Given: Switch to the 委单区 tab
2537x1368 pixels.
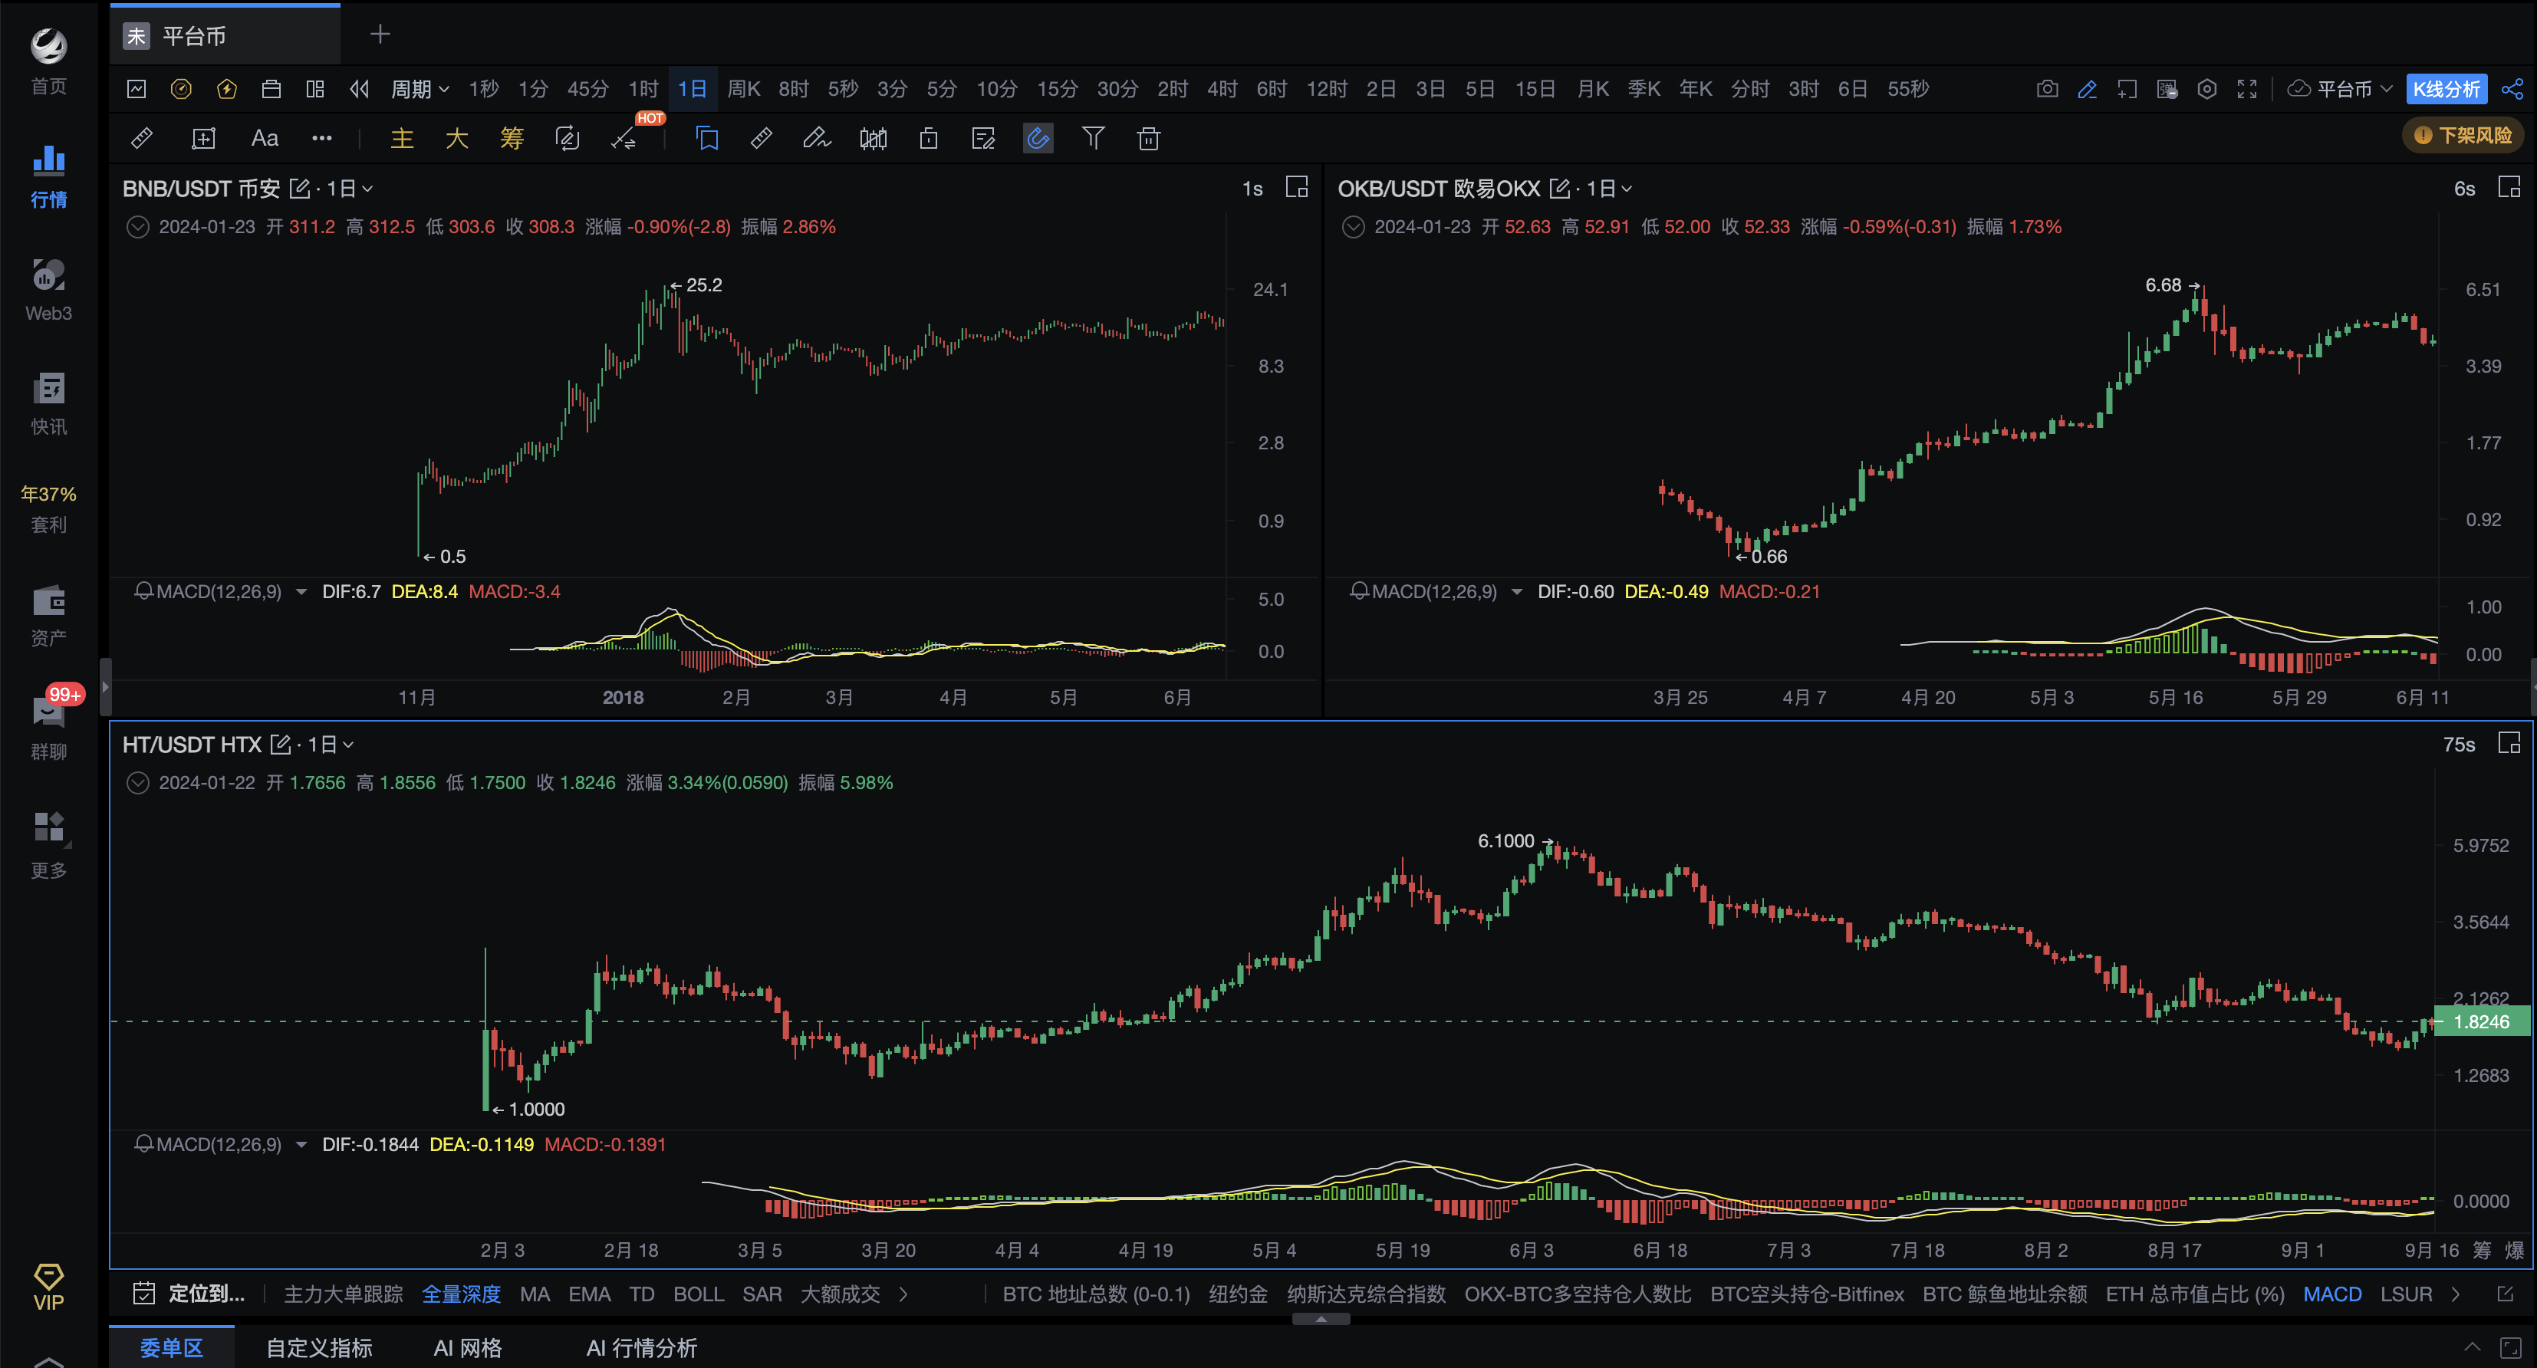Looking at the screenshot, I should pyautogui.click(x=171, y=1347).
